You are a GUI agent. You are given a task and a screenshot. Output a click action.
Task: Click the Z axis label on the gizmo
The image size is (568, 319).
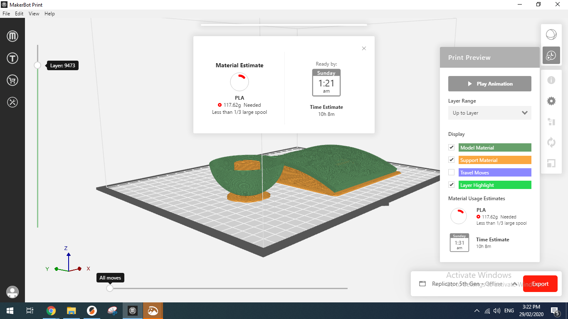click(66, 248)
